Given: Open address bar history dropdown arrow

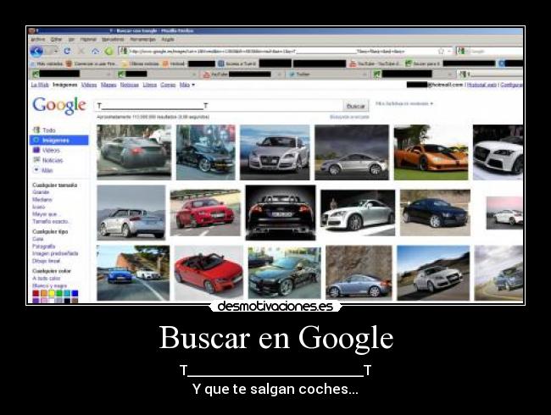Looking at the screenshot, I should click(449, 52).
